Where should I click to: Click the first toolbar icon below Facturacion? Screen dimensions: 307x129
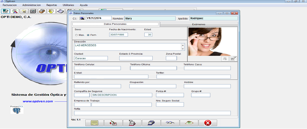(x=6, y=11)
